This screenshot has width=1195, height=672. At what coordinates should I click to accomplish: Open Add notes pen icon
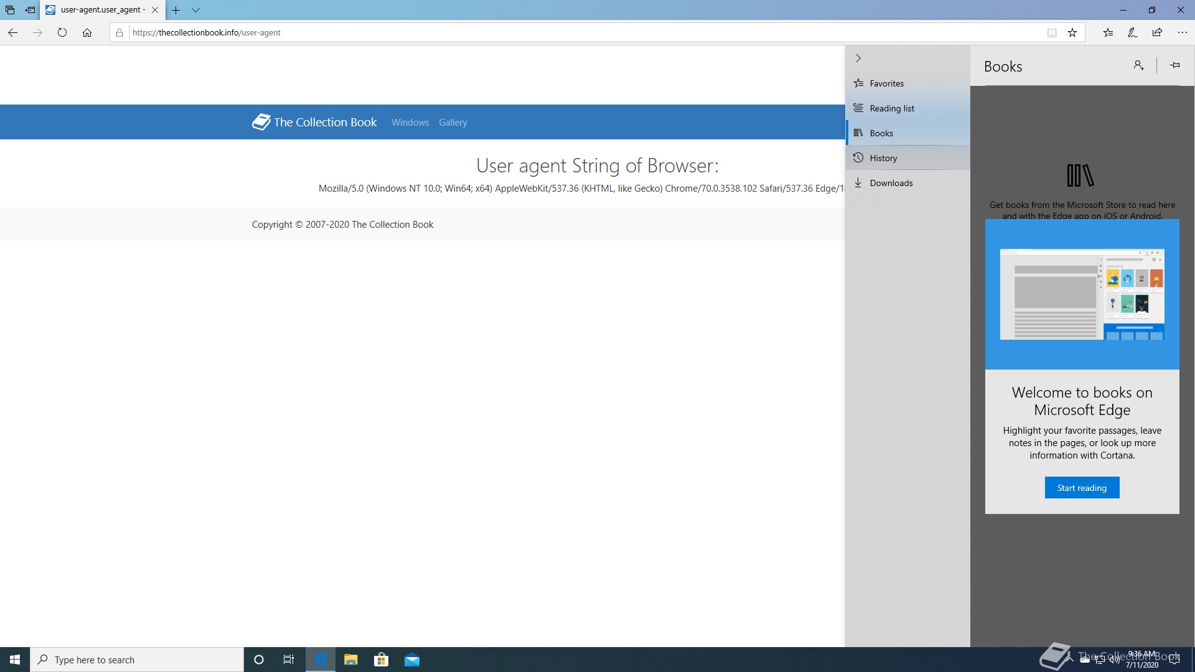coord(1133,32)
